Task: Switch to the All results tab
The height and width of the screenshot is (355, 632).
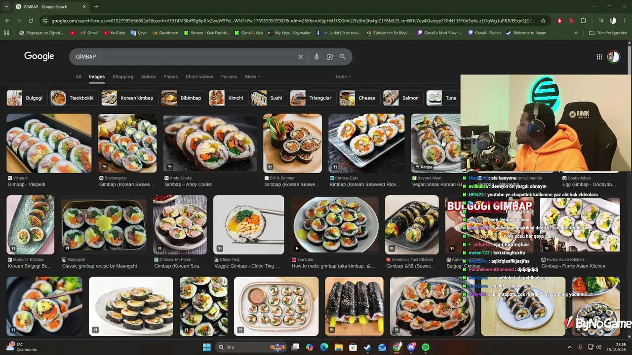Action: click(78, 76)
